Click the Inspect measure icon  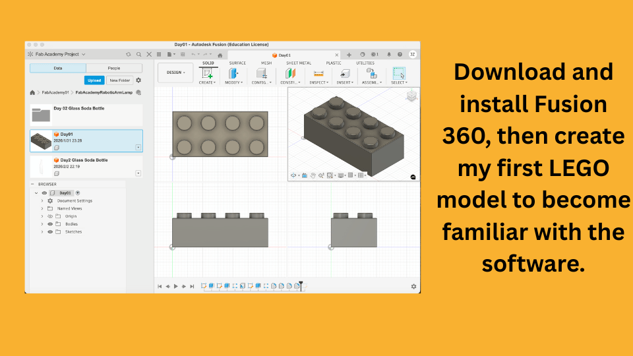[x=318, y=73]
